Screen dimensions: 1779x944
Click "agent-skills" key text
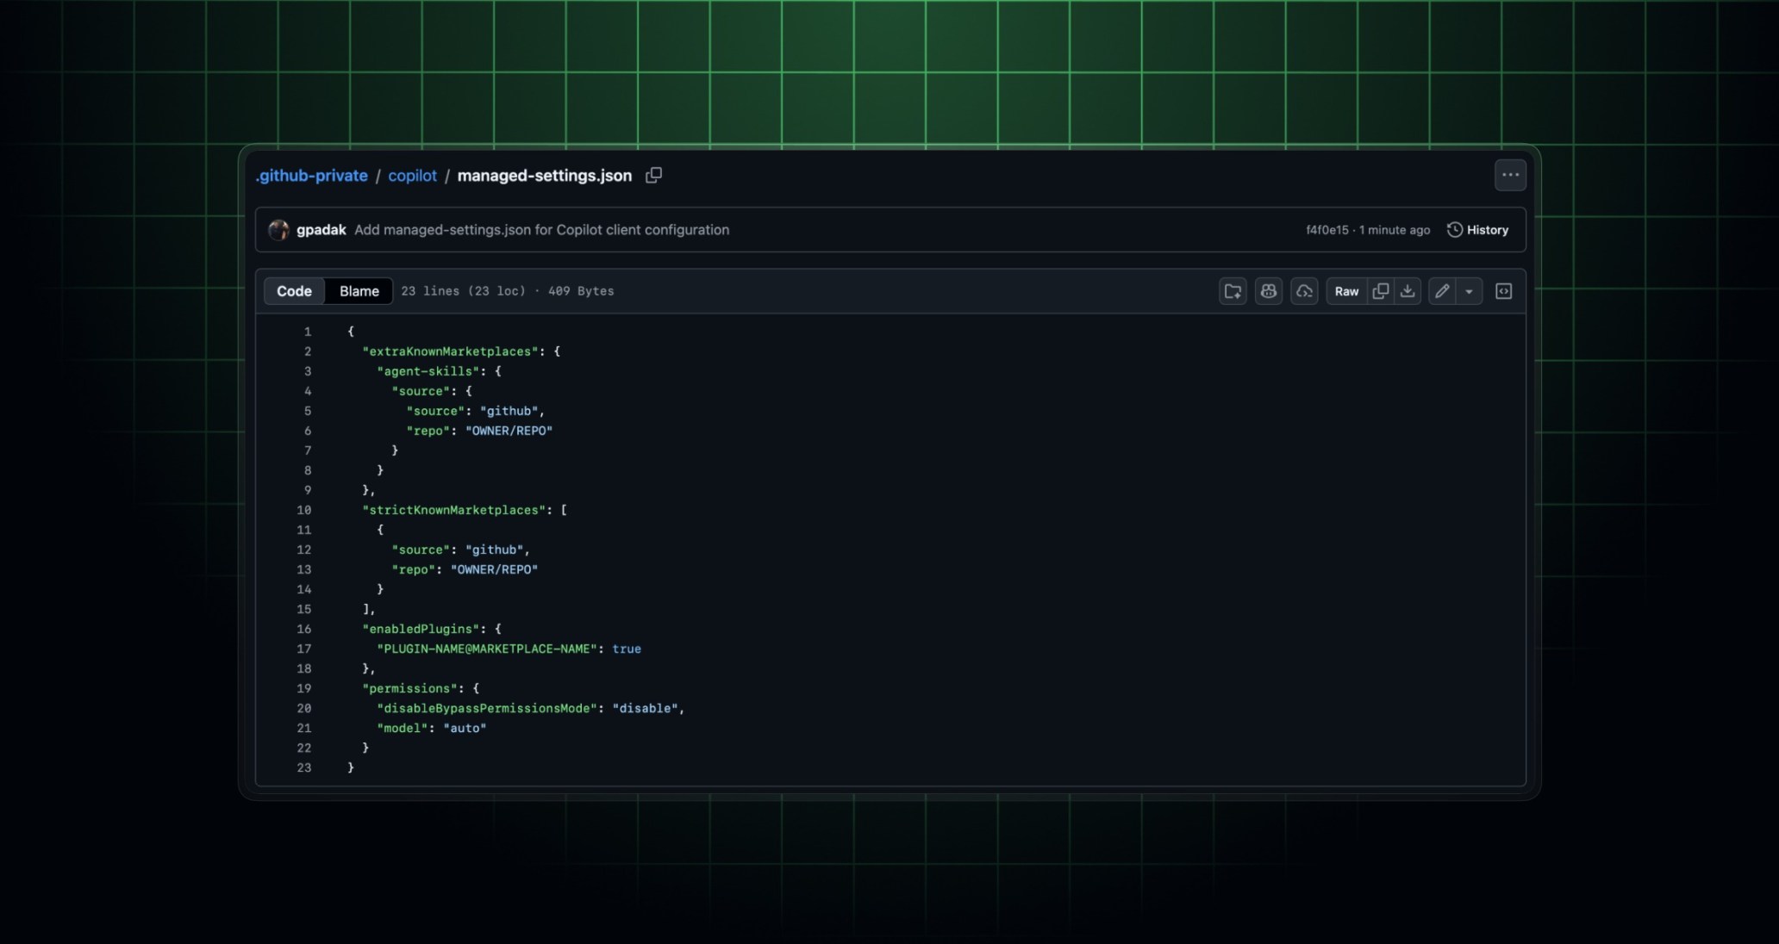click(428, 371)
